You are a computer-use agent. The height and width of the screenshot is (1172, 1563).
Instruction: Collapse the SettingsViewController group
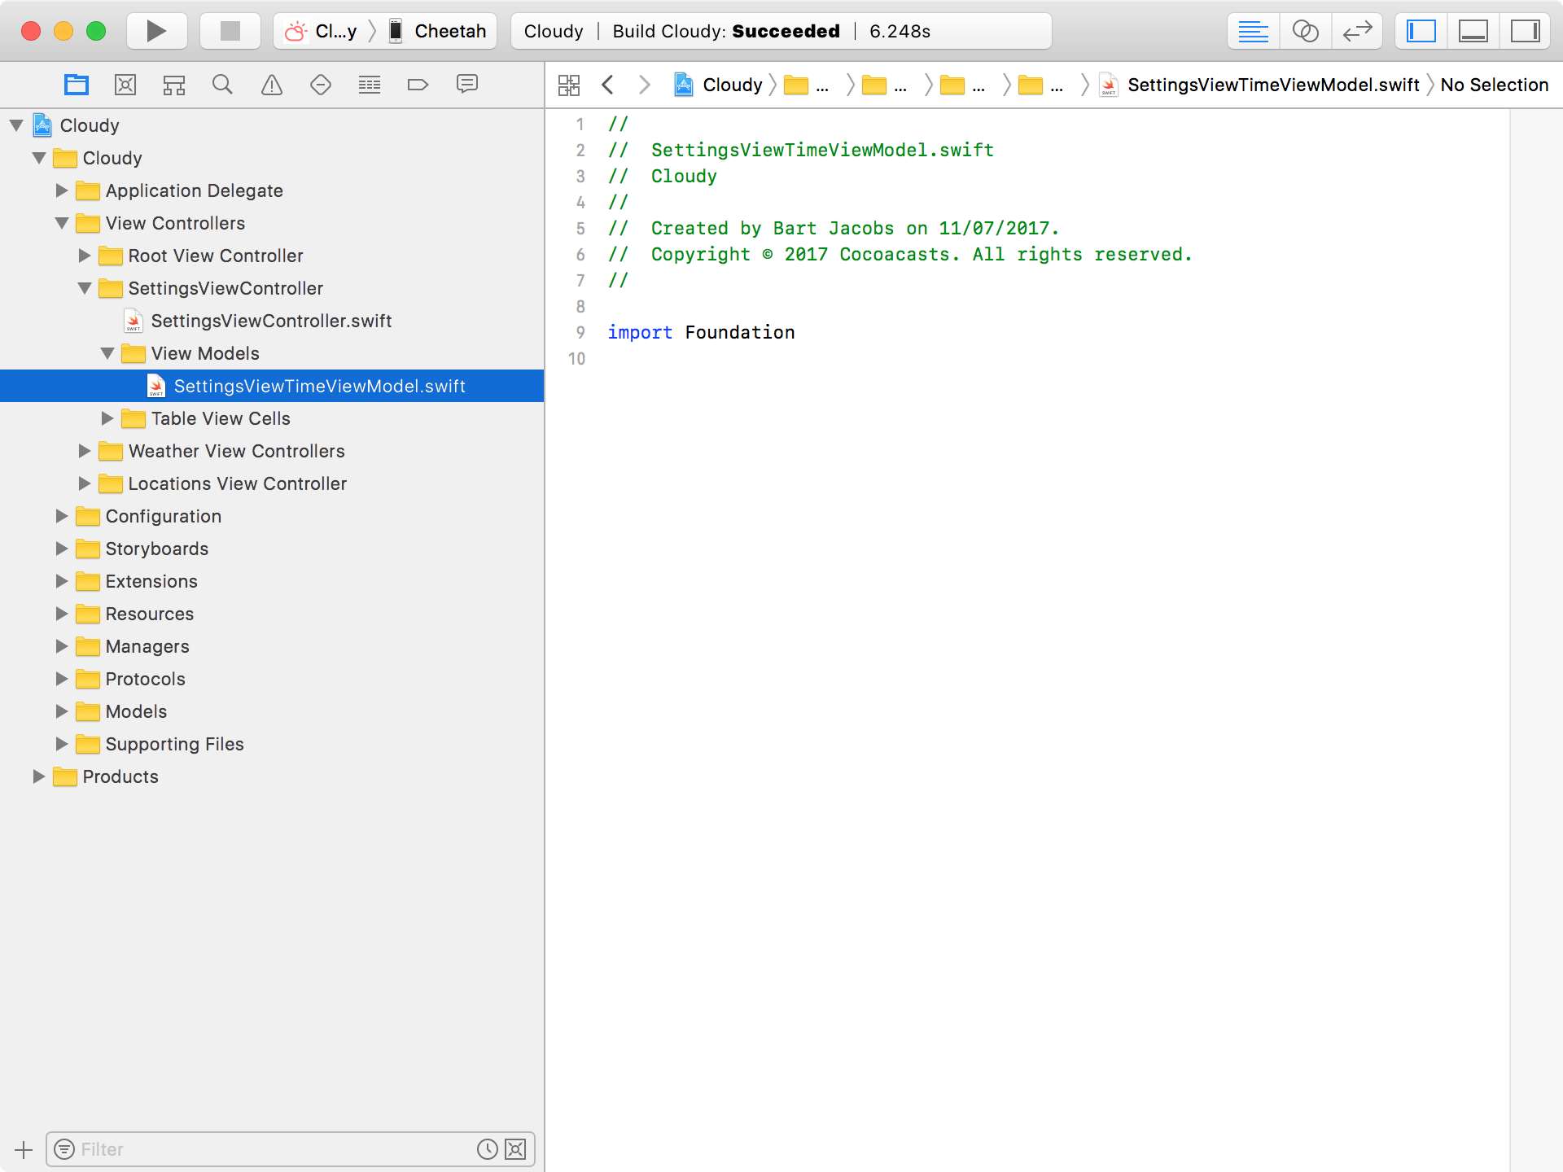pos(85,288)
